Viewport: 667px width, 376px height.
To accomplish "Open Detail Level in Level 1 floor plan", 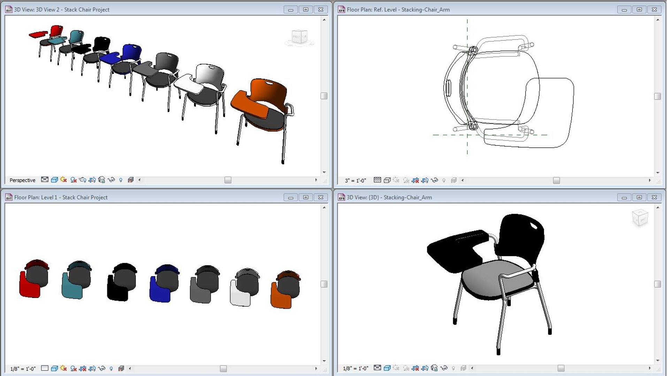I will click(45, 368).
